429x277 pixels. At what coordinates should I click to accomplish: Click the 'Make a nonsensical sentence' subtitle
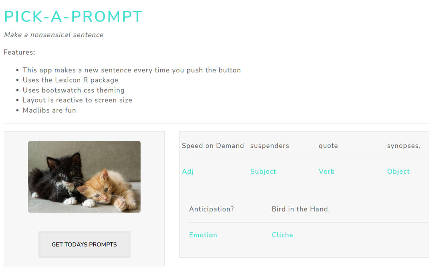tap(53, 35)
